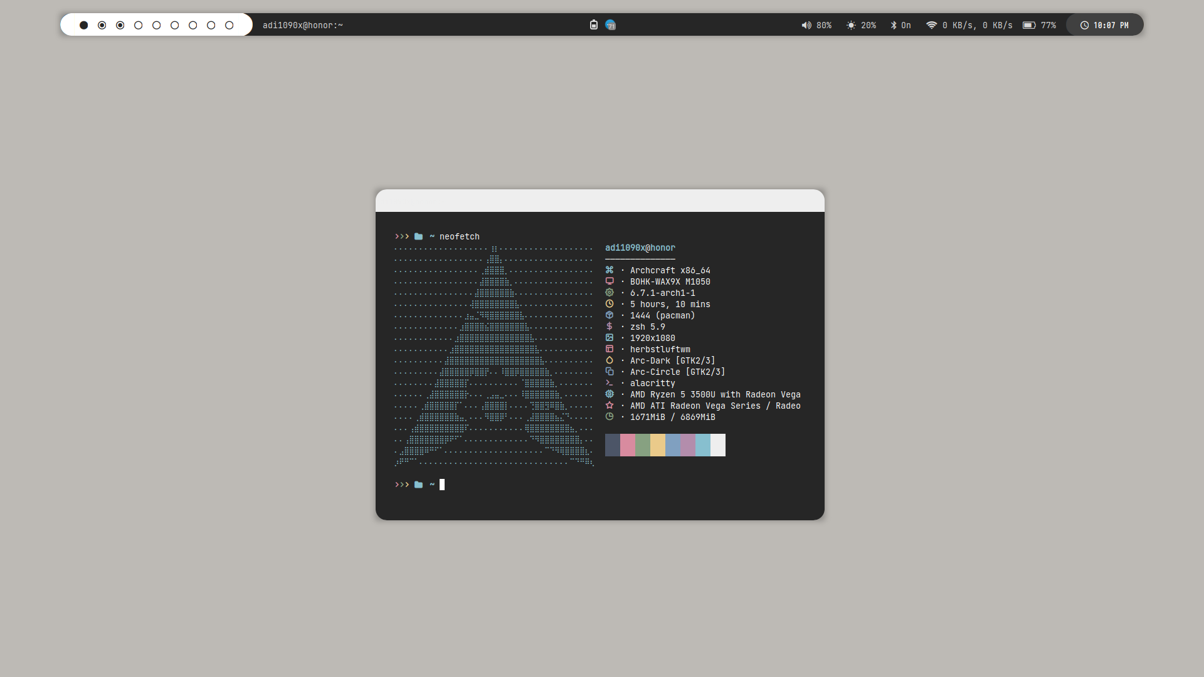Click the WiFi network speed icon
Viewport: 1204px width, 677px height.
click(x=931, y=25)
